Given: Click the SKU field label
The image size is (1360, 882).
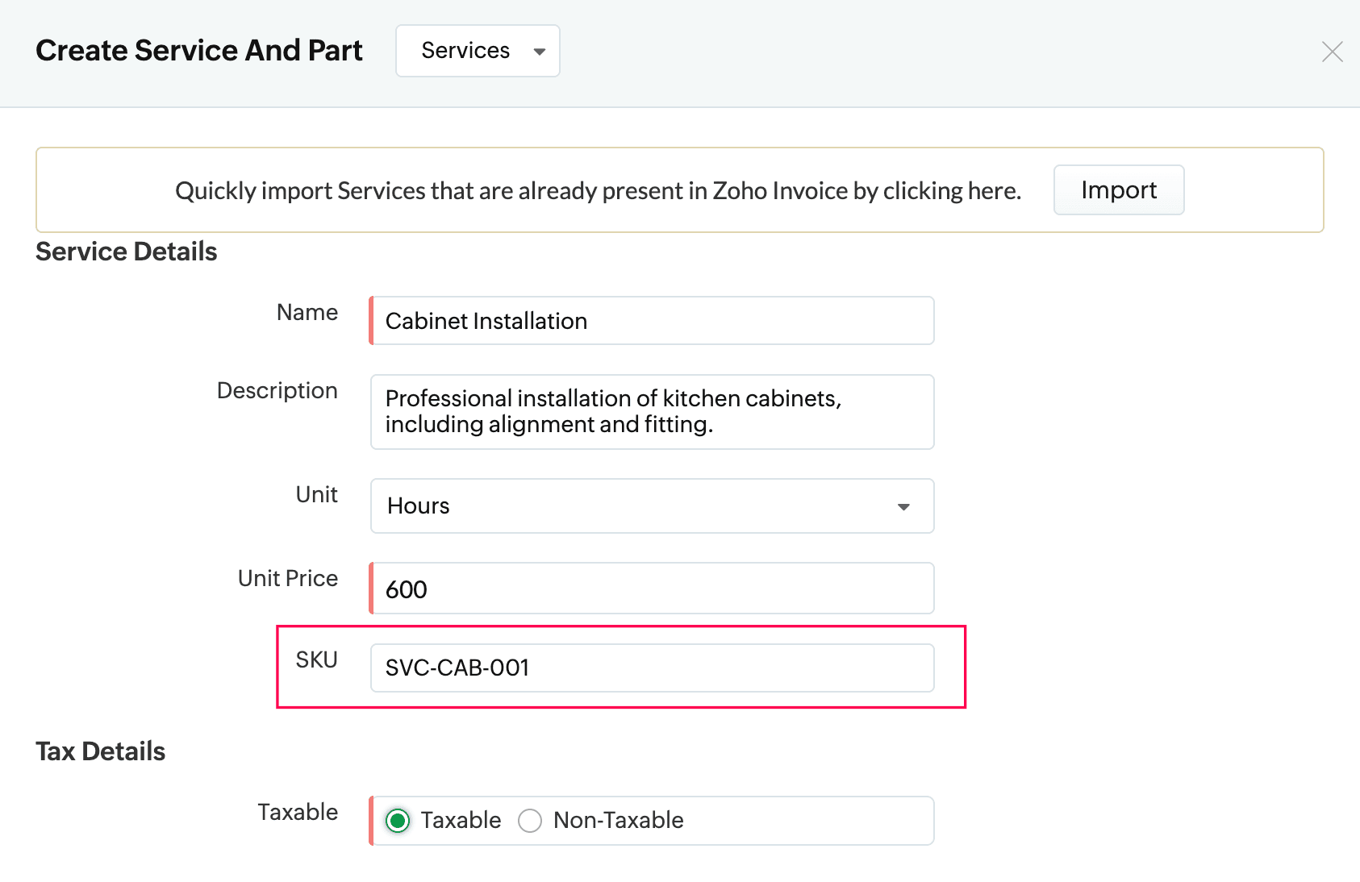Looking at the screenshot, I should 316,660.
